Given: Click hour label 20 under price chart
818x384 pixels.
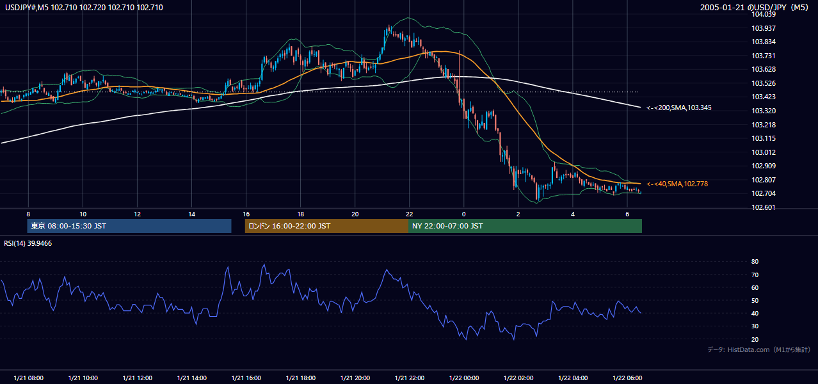Looking at the screenshot, I should [x=355, y=214].
